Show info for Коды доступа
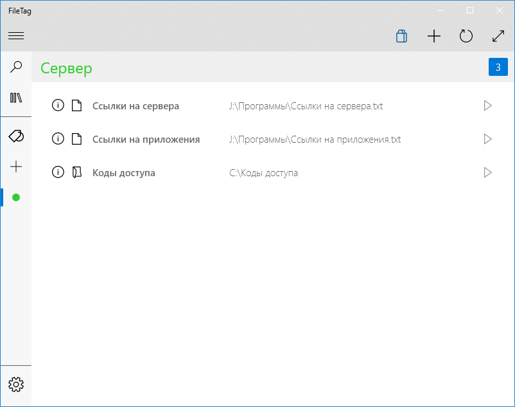This screenshot has width=515, height=407. [x=58, y=172]
